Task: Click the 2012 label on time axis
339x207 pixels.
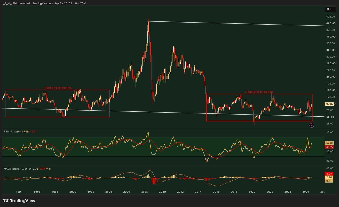Action: click(x=180, y=192)
